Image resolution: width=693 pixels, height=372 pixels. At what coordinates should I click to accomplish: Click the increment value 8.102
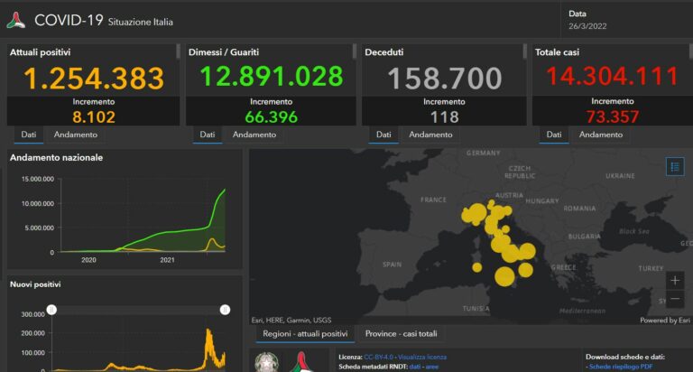point(94,117)
